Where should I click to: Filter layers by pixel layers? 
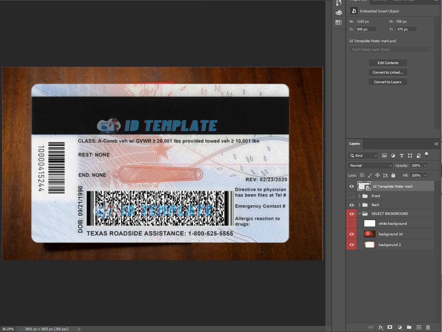(384, 155)
